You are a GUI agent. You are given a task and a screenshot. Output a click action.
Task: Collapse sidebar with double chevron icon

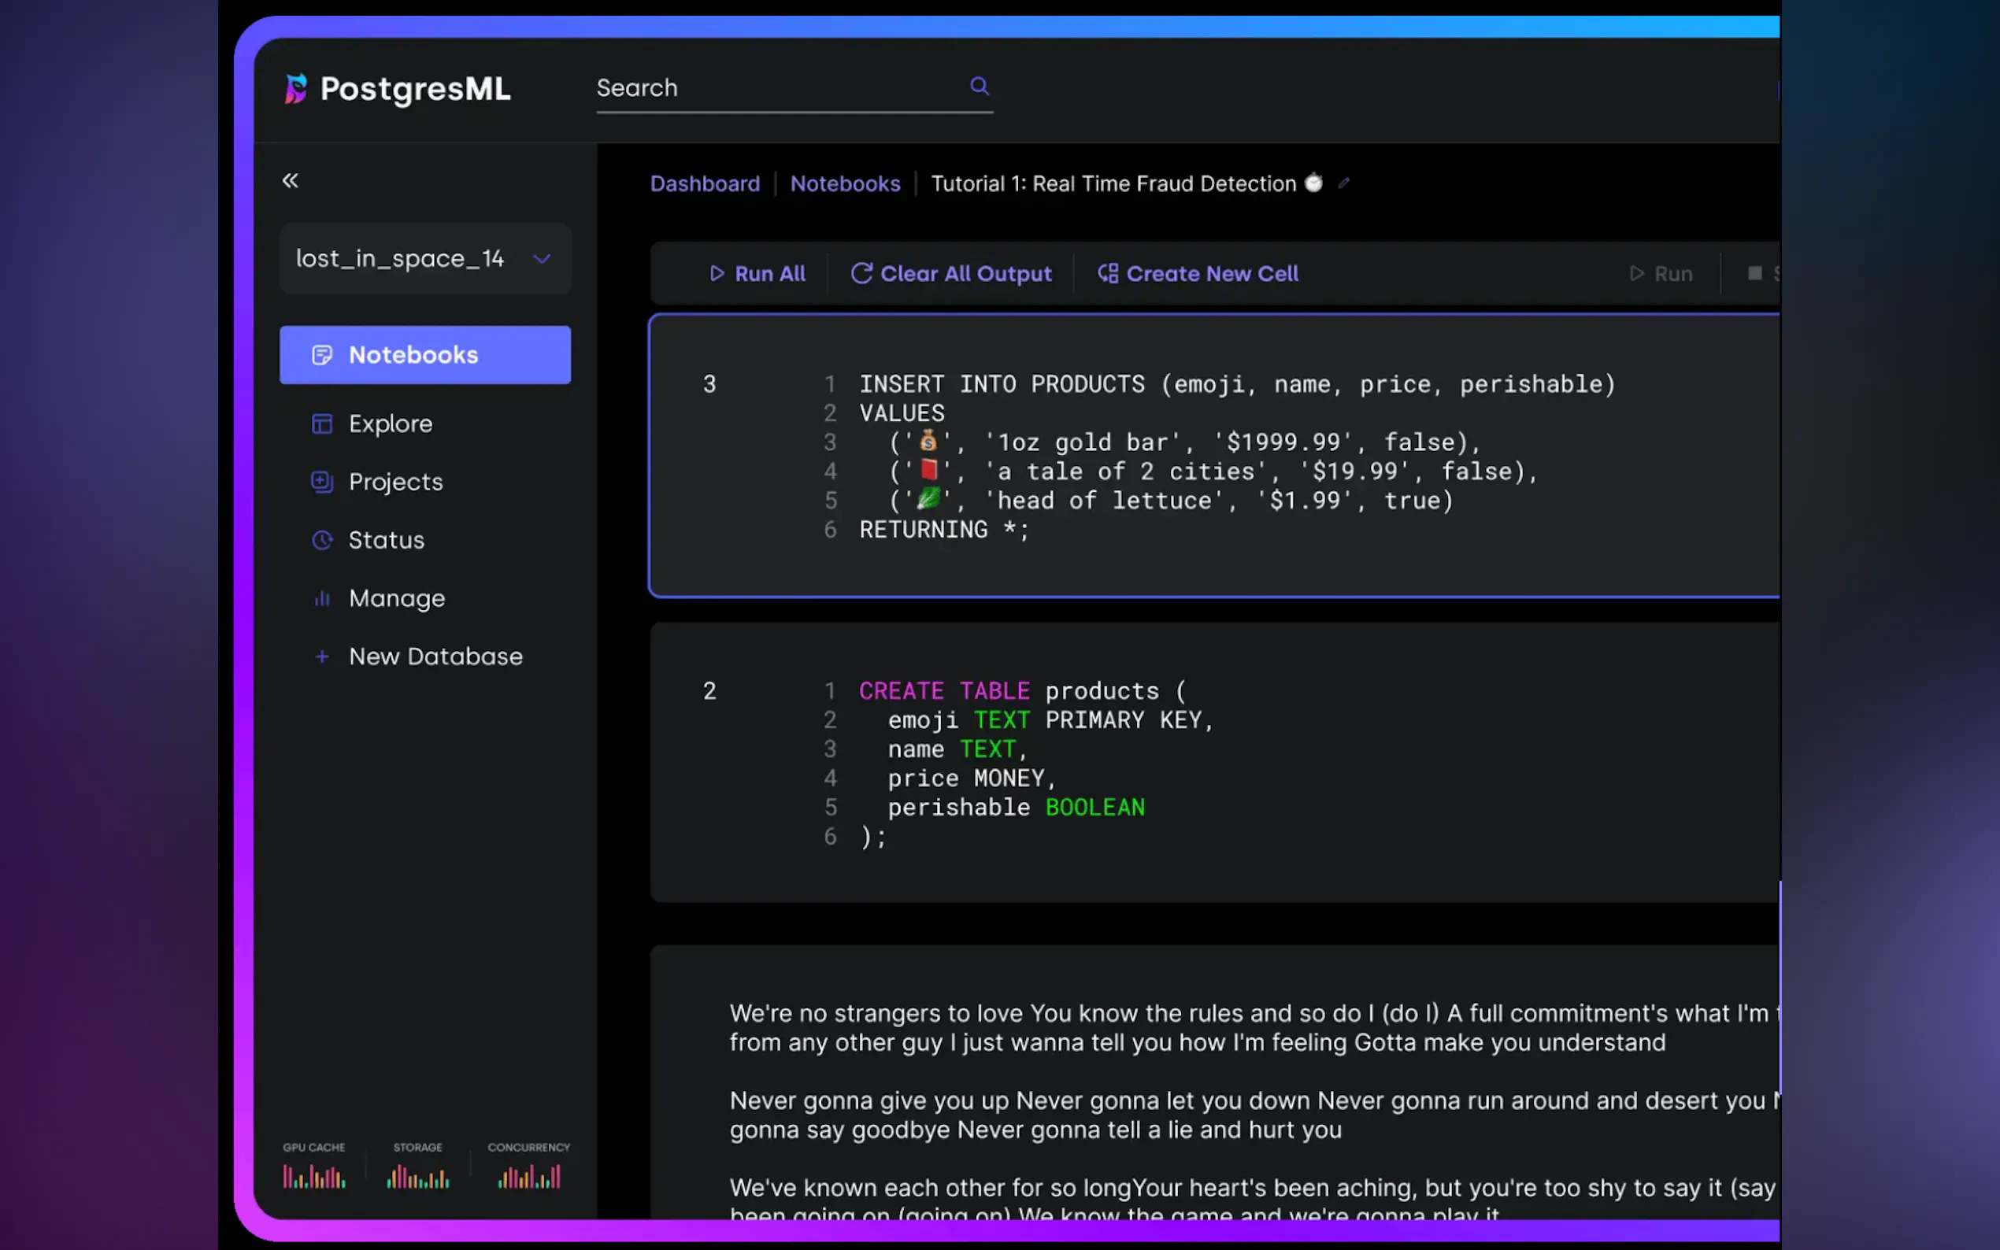coord(291,180)
